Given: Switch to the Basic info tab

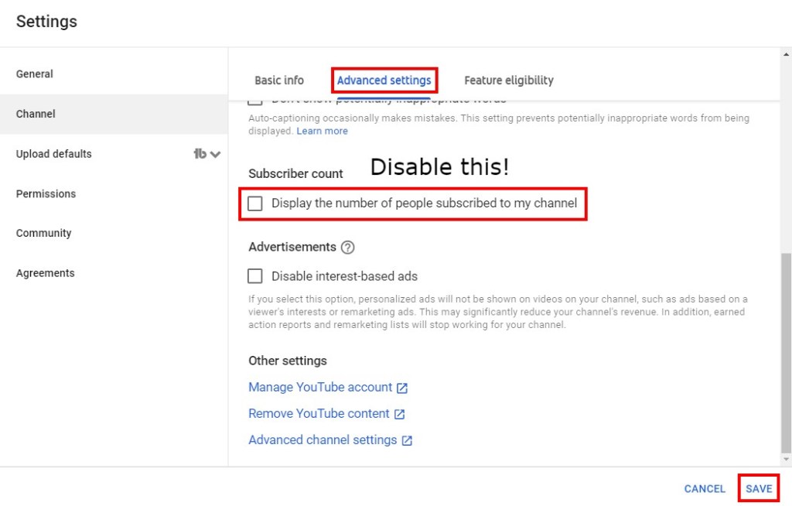Looking at the screenshot, I should (x=279, y=80).
